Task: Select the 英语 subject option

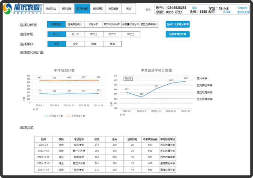Action: 112,44
